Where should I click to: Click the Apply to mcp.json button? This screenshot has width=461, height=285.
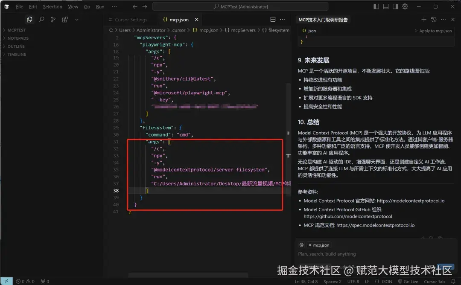pos(434,30)
